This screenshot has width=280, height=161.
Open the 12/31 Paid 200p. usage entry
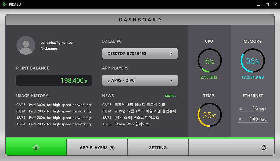coord(53,118)
